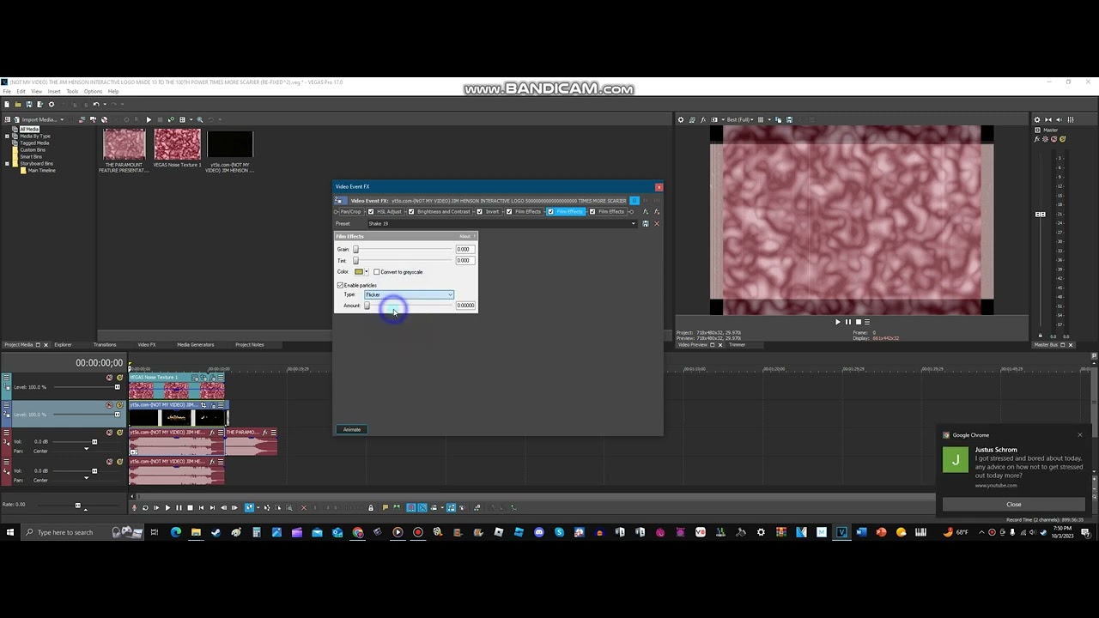Open the Insert menu
Image resolution: width=1099 pixels, height=618 pixels.
pyautogui.click(x=54, y=91)
